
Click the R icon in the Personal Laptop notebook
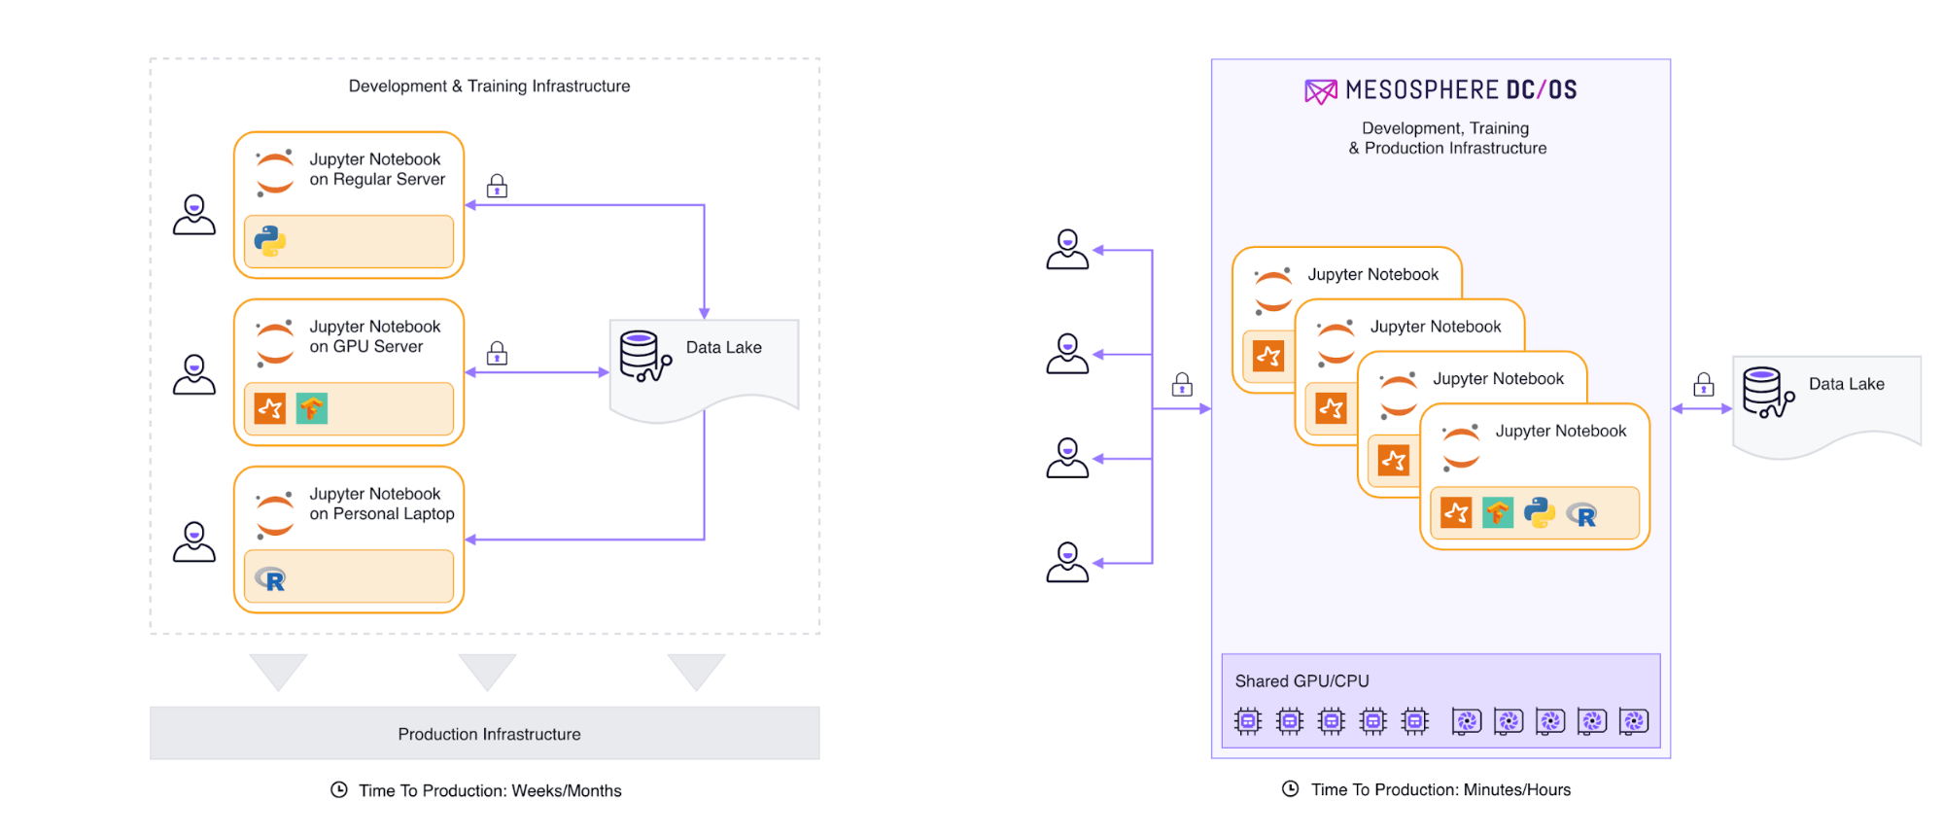tap(270, 579)
